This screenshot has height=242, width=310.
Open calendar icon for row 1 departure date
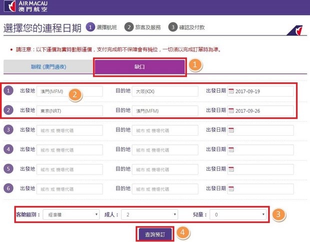tap(231, 91)
